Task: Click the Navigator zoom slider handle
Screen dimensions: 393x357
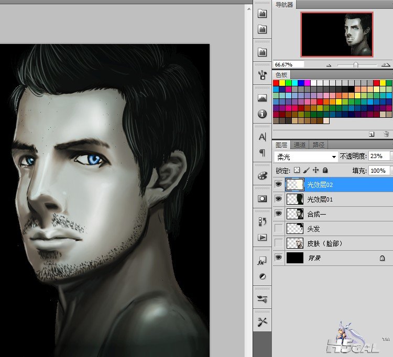Action: [x=356, y=65]
